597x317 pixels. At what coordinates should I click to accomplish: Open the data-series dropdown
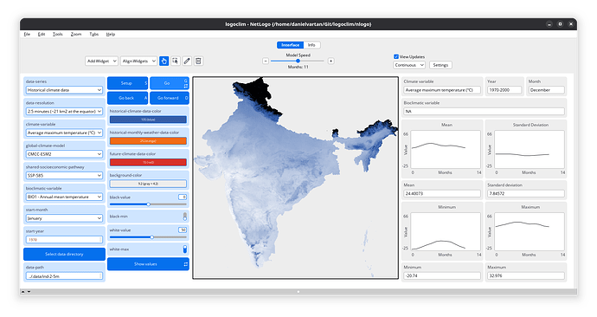64,90
